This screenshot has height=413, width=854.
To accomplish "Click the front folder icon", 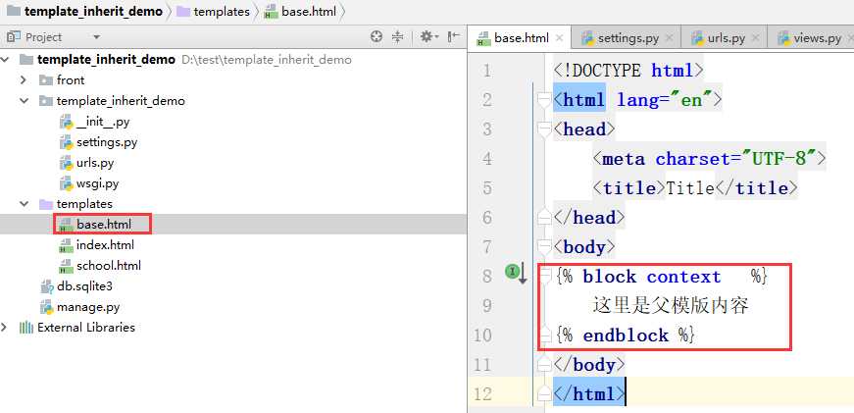I will (x=46, y=80).
